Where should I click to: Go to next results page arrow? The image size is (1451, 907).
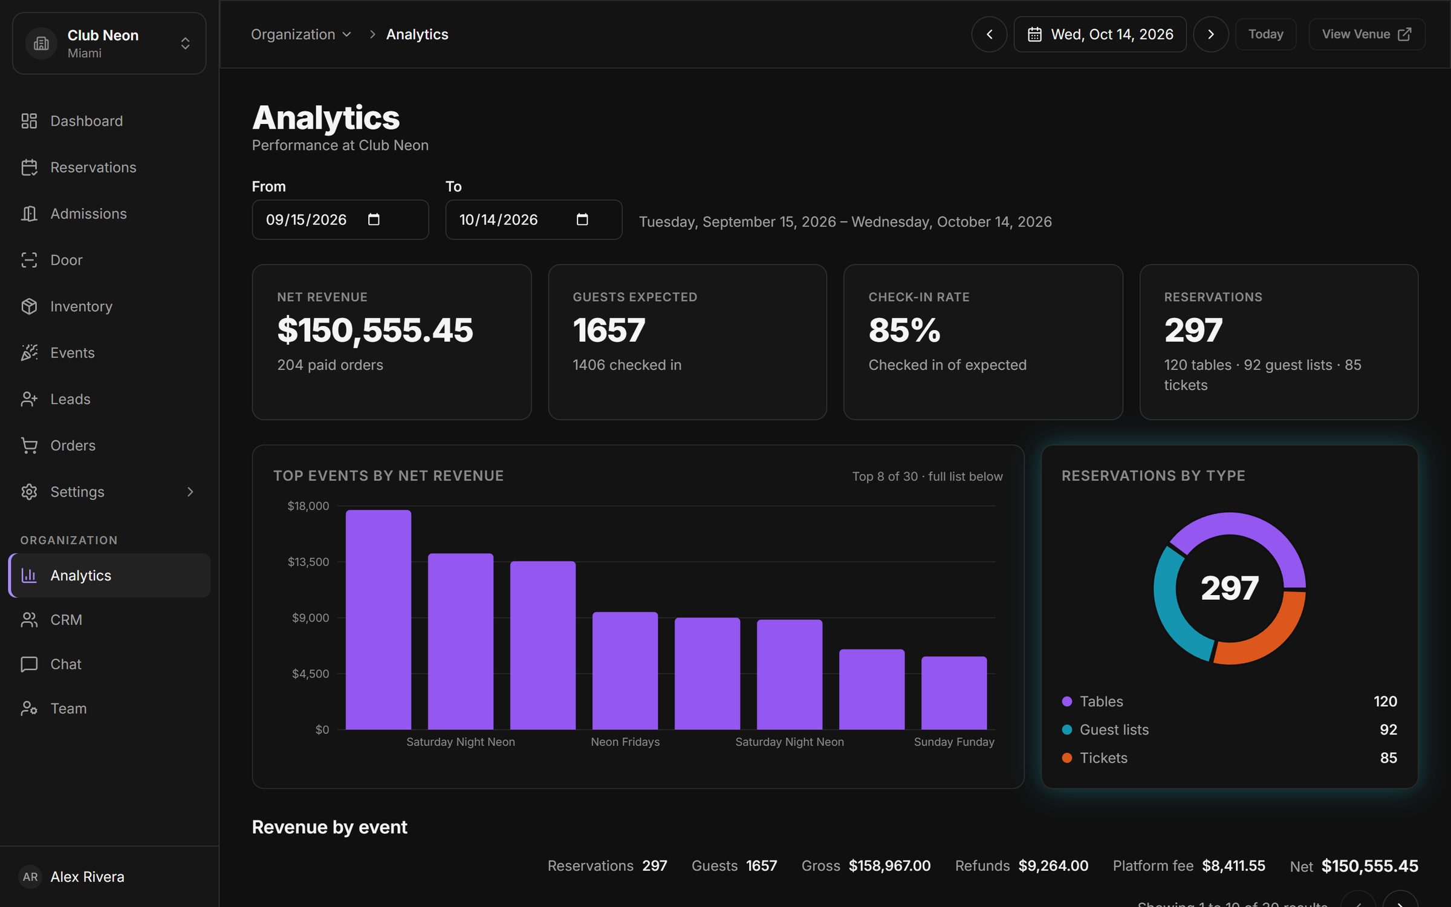coord(1400,900)
